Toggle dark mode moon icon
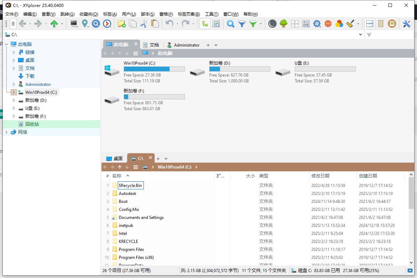 [x=272, y=24]
